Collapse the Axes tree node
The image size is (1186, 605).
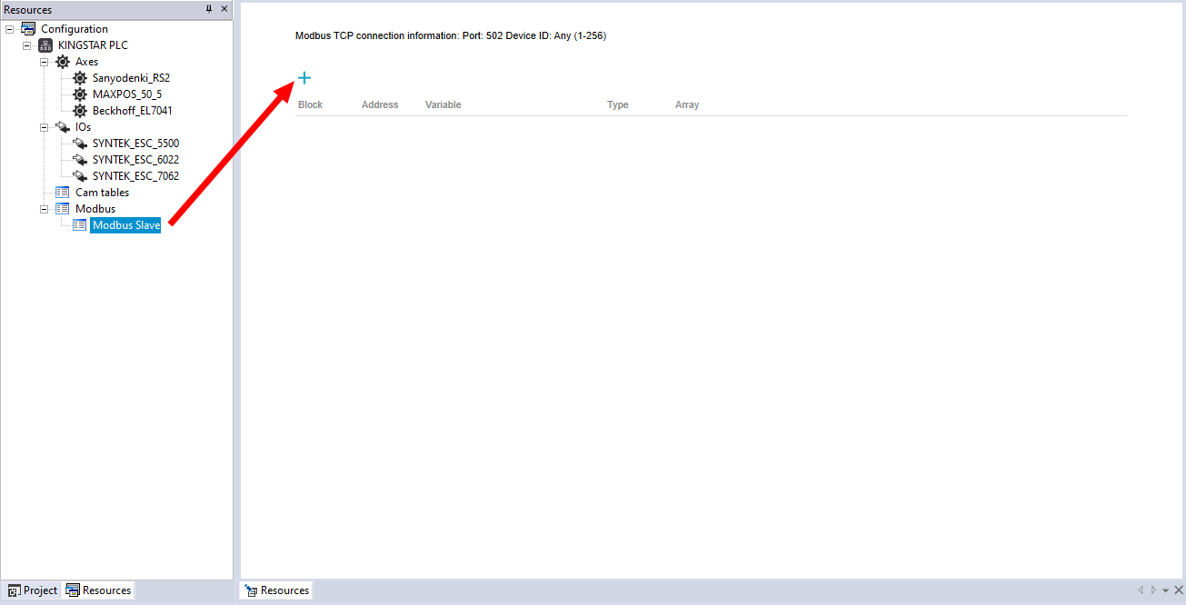click(x=45, y=62)
